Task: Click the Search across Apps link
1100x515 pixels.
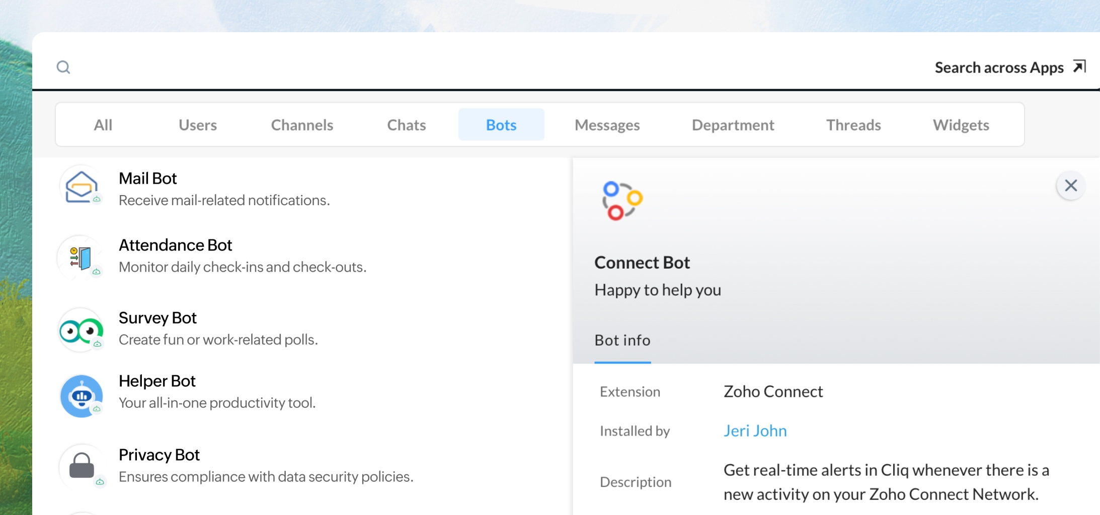Action: (999, 67)
